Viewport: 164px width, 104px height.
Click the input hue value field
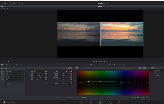[x=138, y=98]
